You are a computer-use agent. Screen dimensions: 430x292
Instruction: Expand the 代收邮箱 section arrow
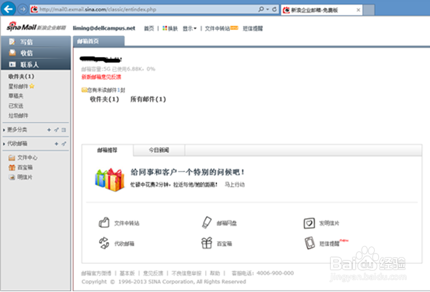click(x=4, y=144)
